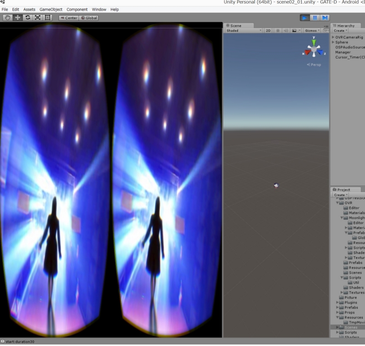The height and width of the screenshot is (346, 365).
Task: Select the Rect transform tool
Action: tap(47, 18)
